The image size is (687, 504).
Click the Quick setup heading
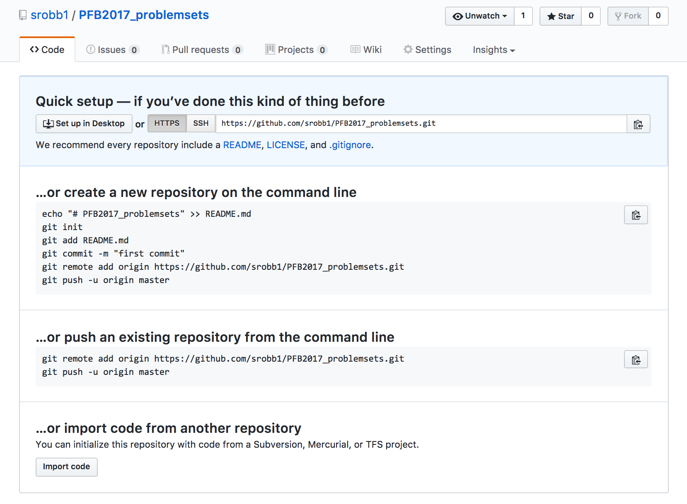(x=210, y=101)
